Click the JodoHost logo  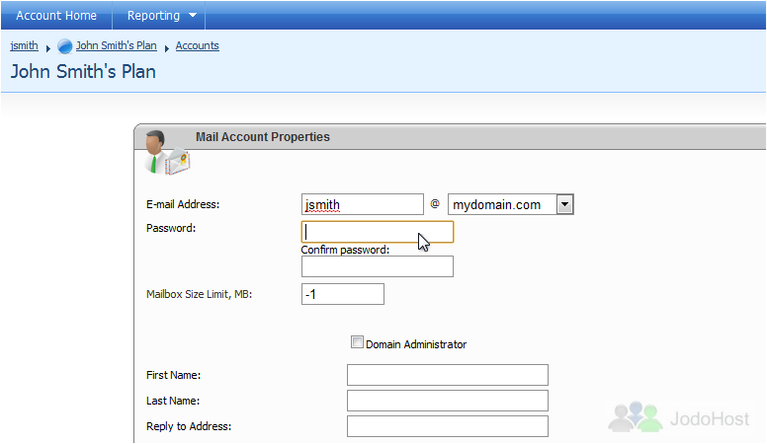pos(679,417)
